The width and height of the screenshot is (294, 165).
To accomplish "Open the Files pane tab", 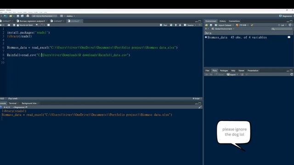I will 207,71.
